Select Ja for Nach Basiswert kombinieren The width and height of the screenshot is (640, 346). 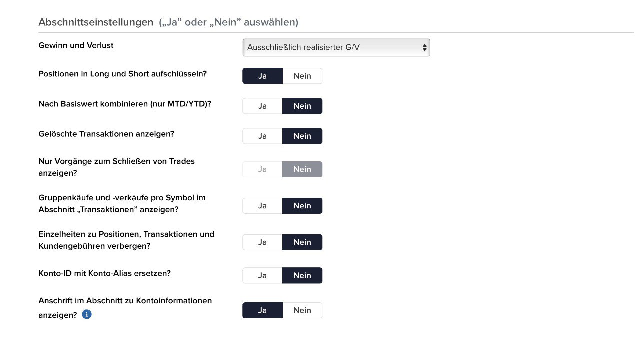pyautogui.click(x=262, y=106)
